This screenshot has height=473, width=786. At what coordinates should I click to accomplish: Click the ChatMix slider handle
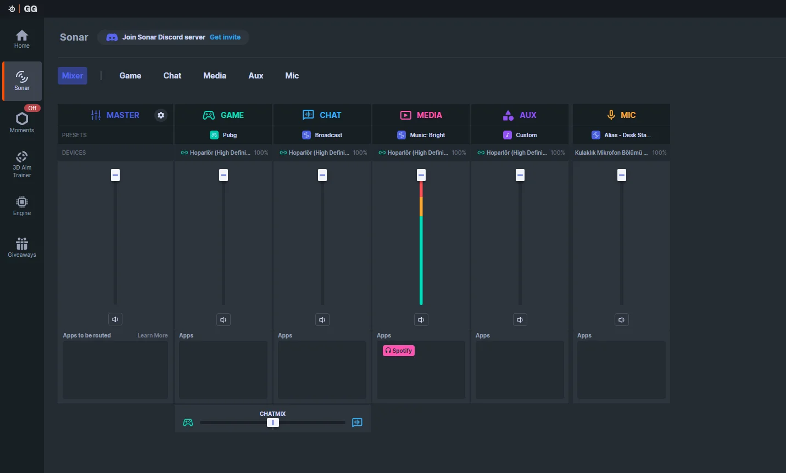[x=273, y=423]
